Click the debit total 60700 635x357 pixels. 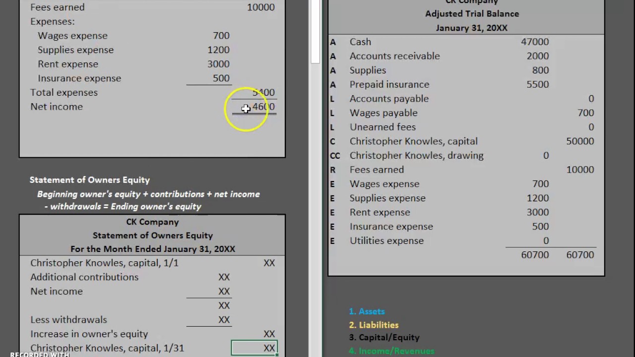(x=535, y=255)
